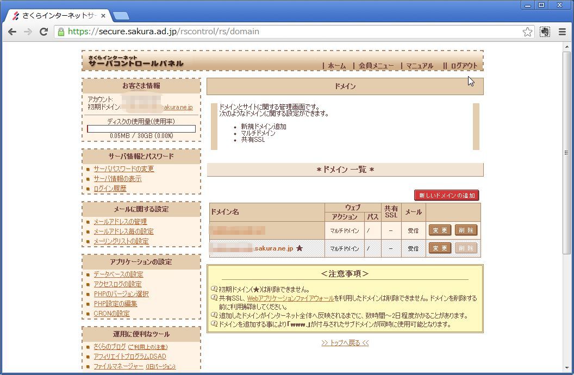
Task: Select the さくらインターネット tab
Action: (x=59, y=16)
